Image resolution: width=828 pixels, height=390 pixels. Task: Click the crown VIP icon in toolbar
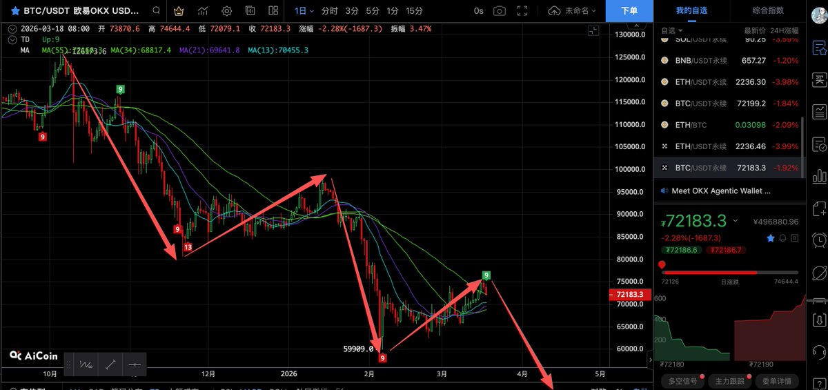pos(179,11)
